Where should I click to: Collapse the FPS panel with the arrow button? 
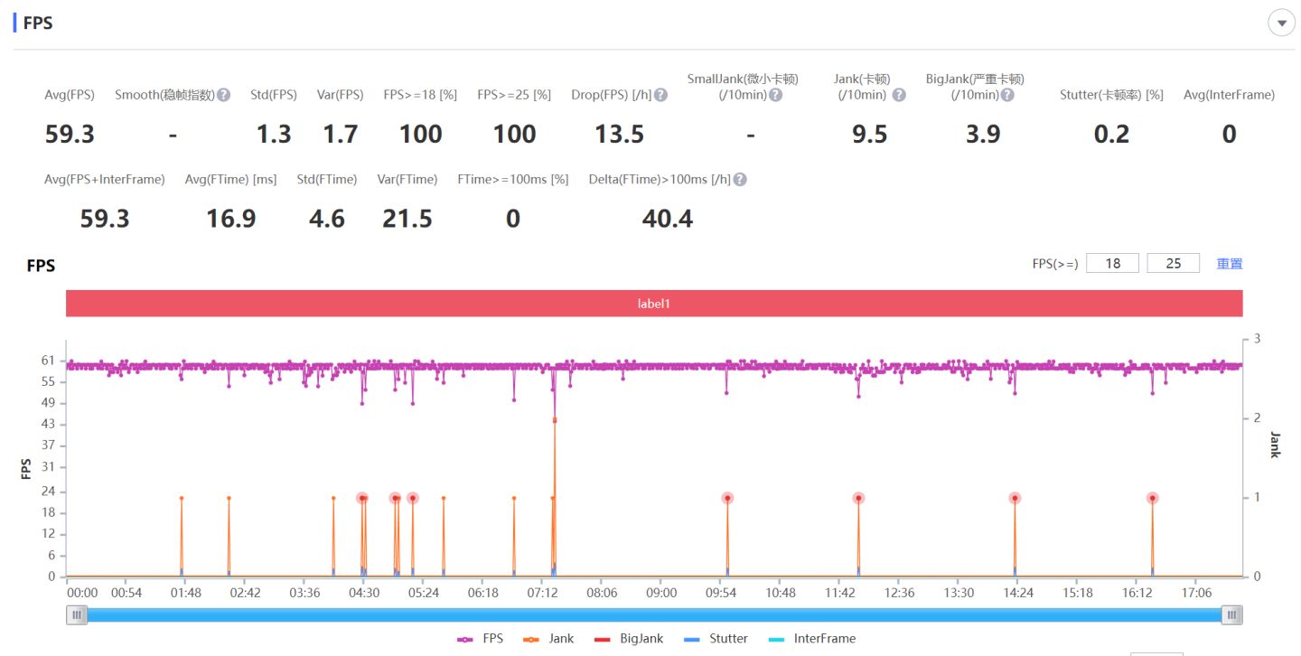point(1281,23)
